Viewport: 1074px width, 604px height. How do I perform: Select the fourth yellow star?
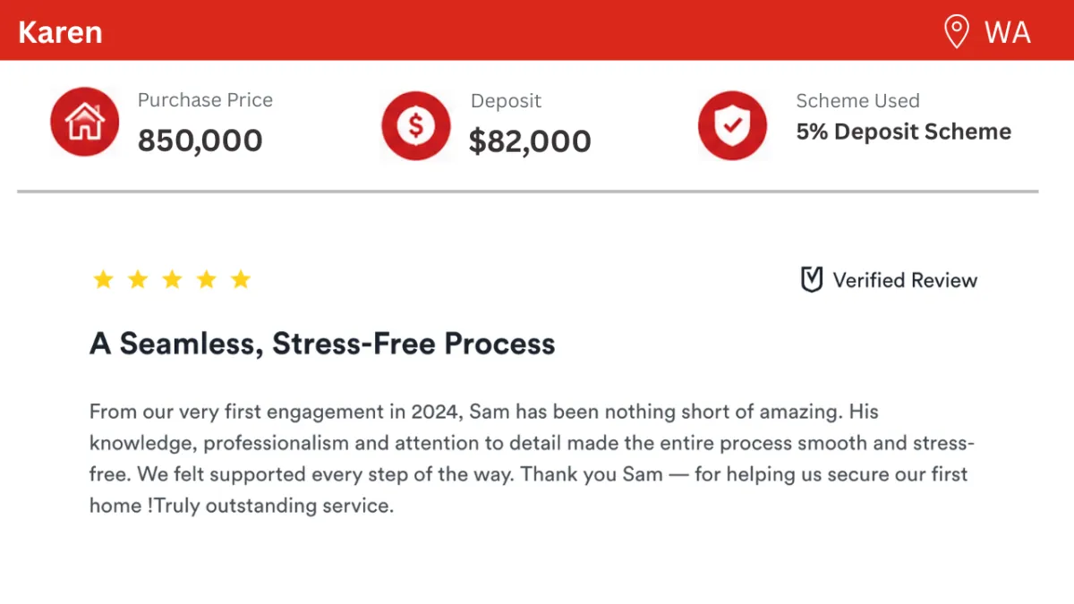[x=206, y=280]
